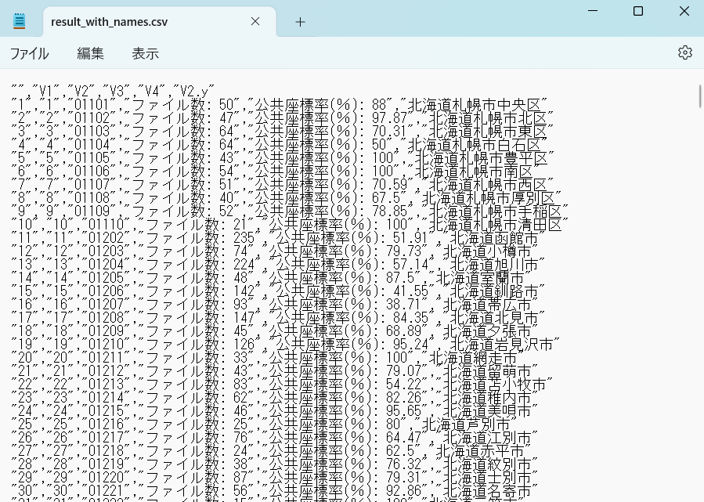Click the text 北海道網走市
The height and width of the screenshot is (502, 704).
473,358
